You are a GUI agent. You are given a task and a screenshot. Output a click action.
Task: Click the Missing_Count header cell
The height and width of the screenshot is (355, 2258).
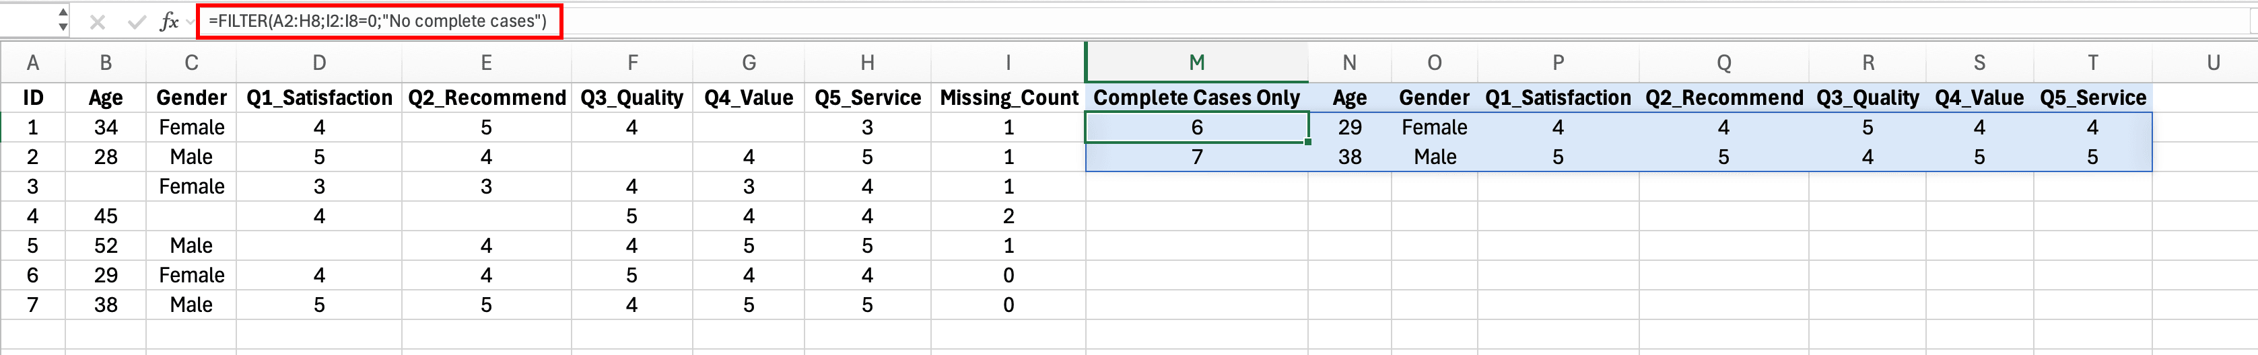(1008, 98)
